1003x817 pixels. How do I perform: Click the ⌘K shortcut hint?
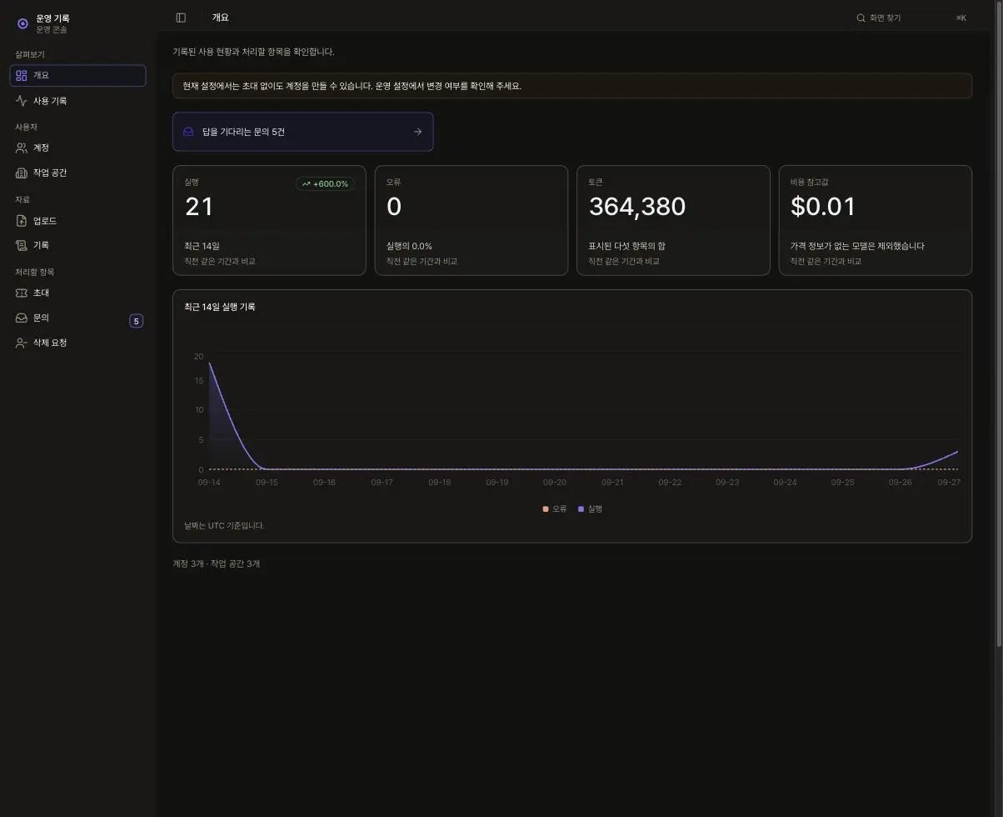[961, 18]
